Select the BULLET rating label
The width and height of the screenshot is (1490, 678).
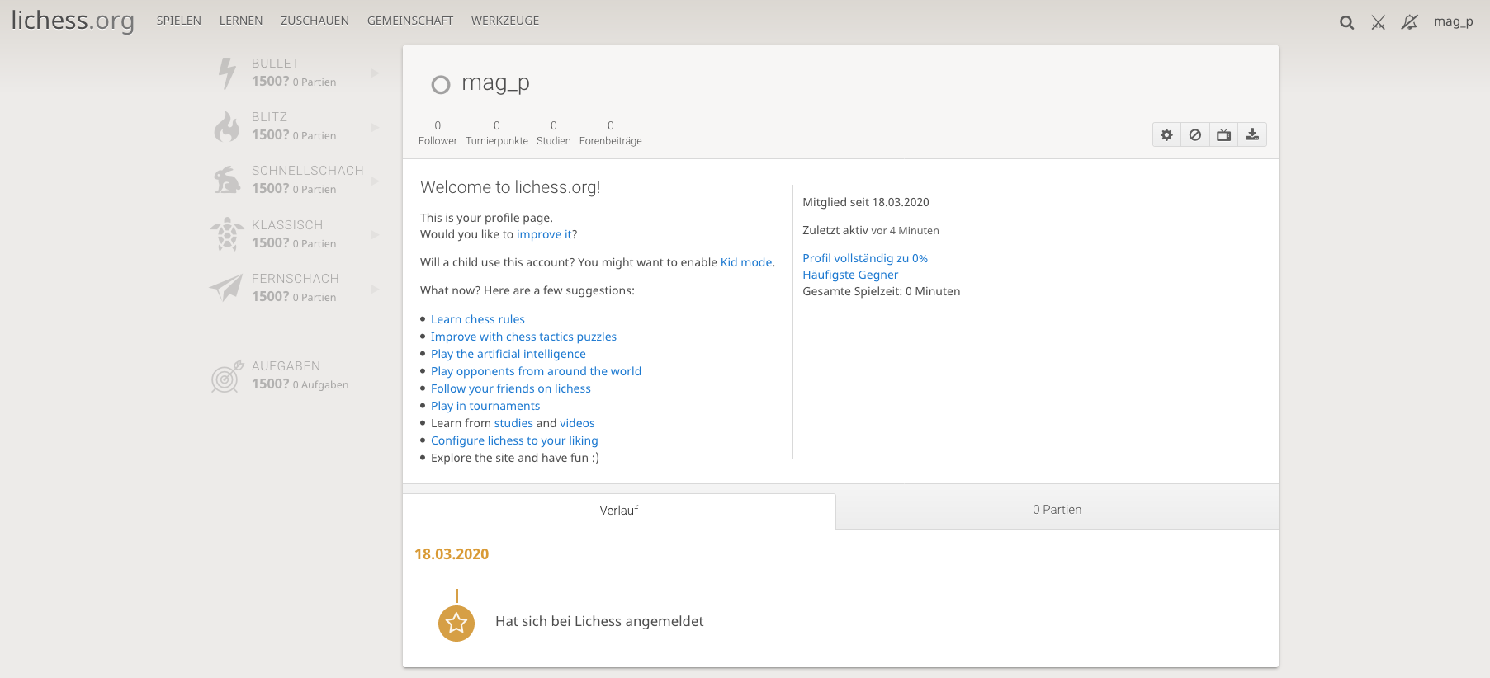(276, 64)
